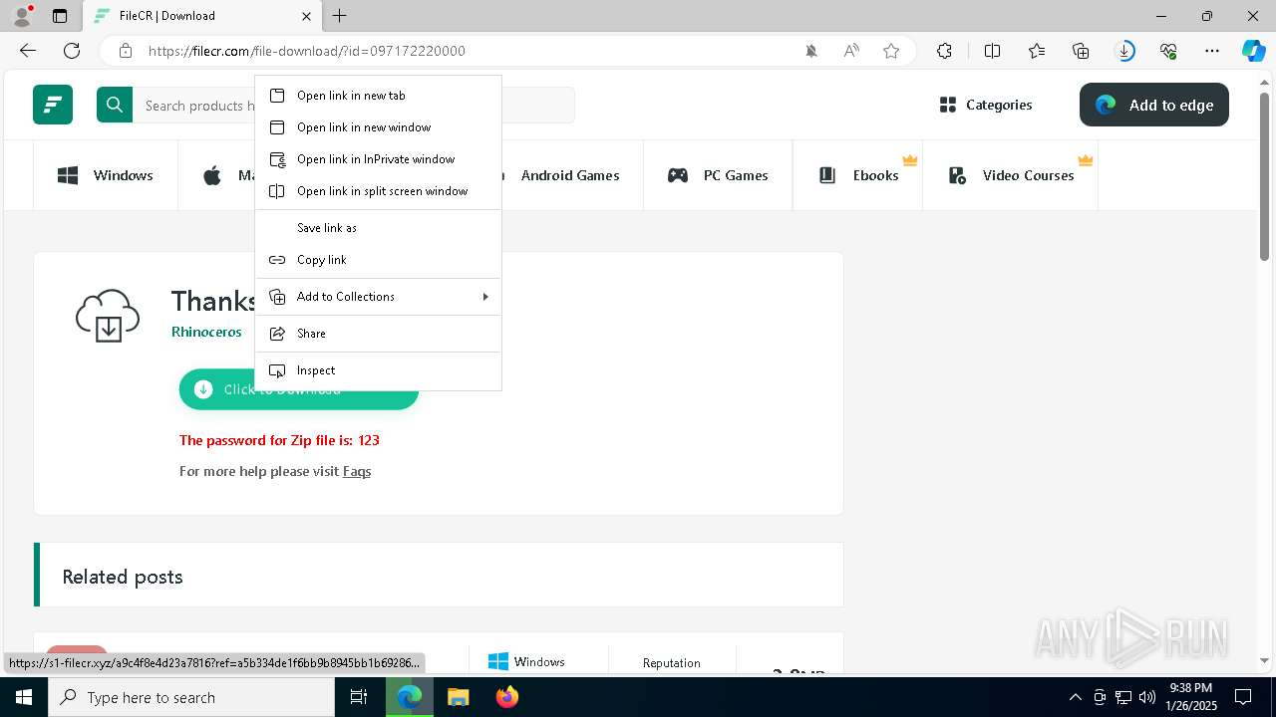Click the notifications blocked bell icon
1276x717 pixels.
[x=811, y=51]
